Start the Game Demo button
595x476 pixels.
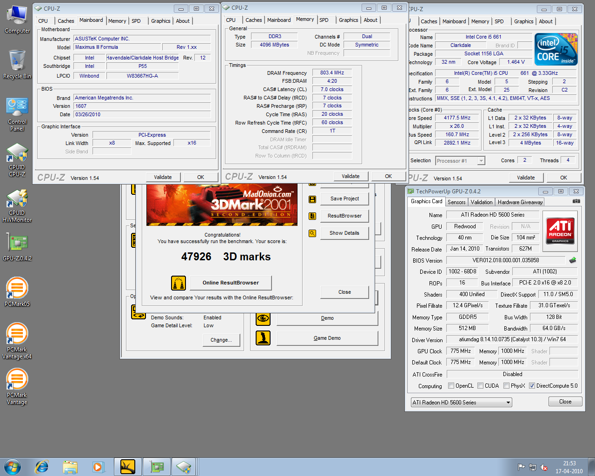click(x=327, y=338)
